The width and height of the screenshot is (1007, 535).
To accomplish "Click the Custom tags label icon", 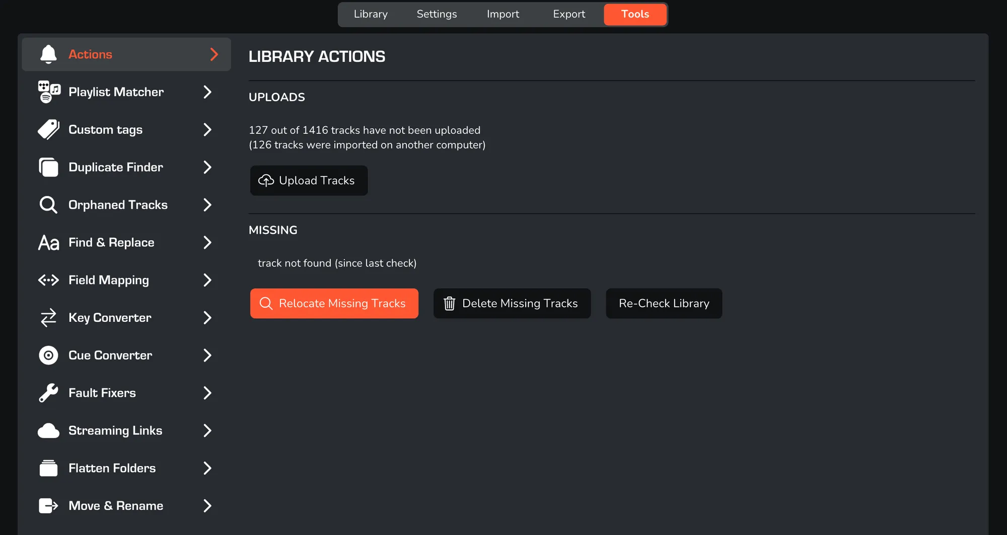I will pos(48,130).
